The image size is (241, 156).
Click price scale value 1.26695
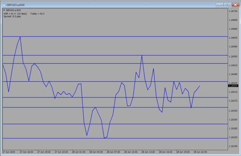click(x=233, y=20)
